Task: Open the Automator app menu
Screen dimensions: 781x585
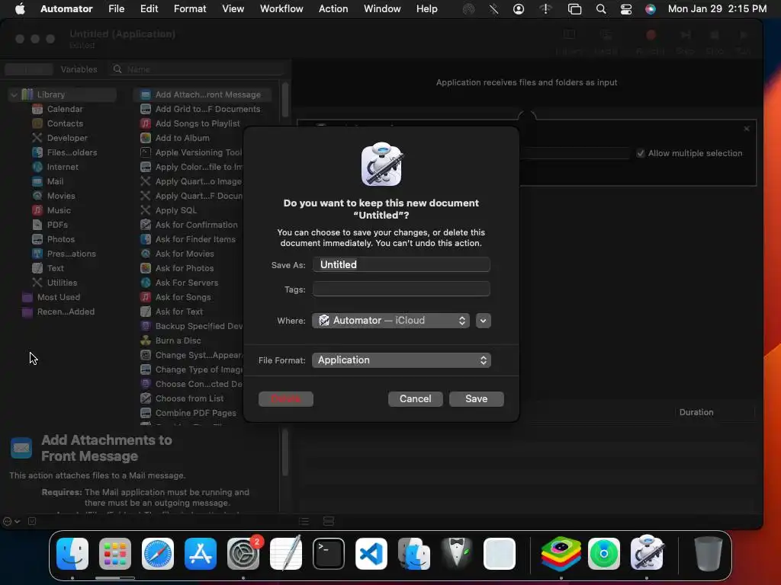Action: click(x=66, y=9)
